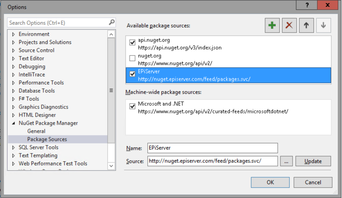The image size is (342, 198).
Task: Uncheck Microsoft and .NET source
Action: click(132, 106)
